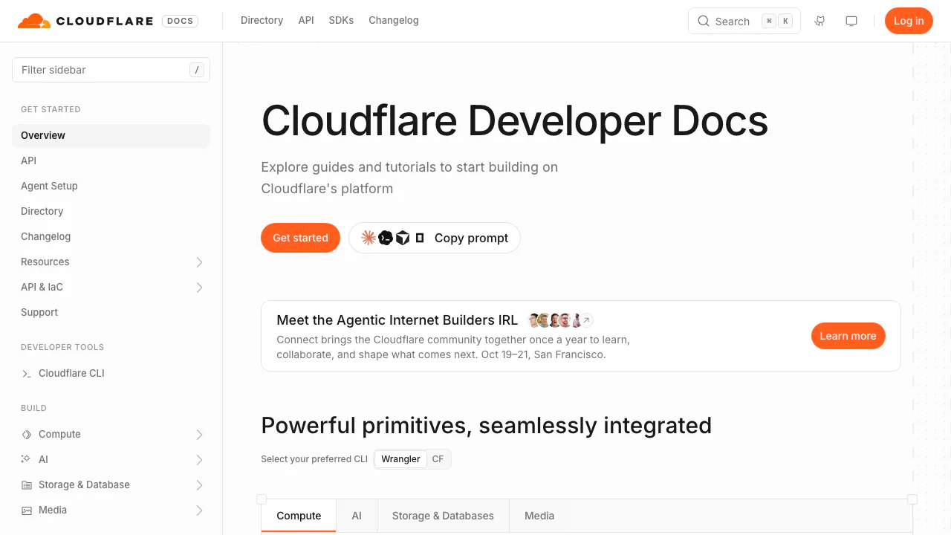Open the GitHub icon link in header
Screen dimensions: 951x535
click(x=820, y=21)
